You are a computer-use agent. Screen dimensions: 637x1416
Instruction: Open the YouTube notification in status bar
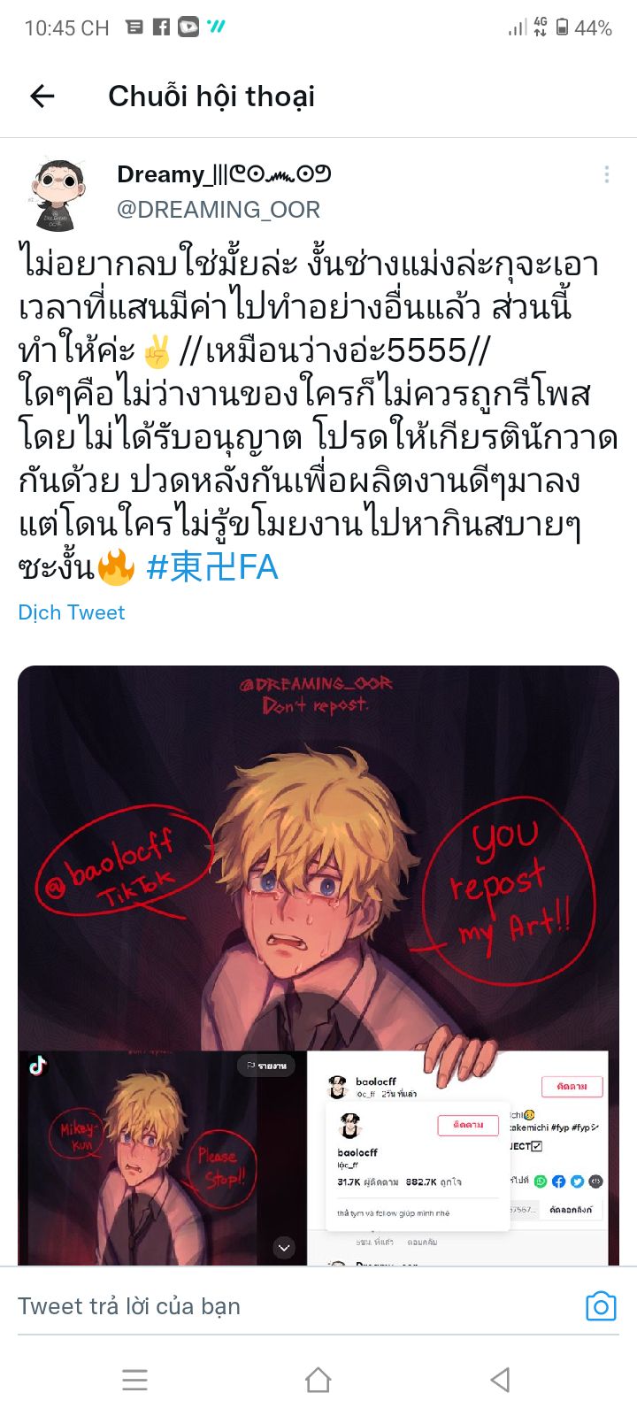click(x=188, y=27)
